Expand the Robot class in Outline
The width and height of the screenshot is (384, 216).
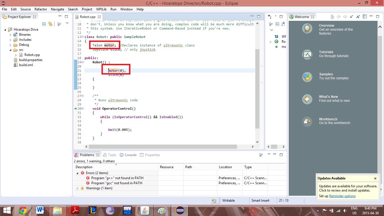click(x=270, y=42)
